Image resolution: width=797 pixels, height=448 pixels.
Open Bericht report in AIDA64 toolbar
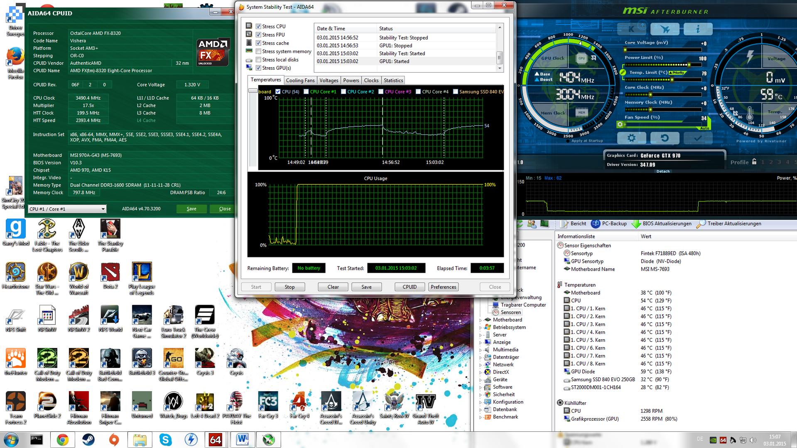click(x=573, y=224)
